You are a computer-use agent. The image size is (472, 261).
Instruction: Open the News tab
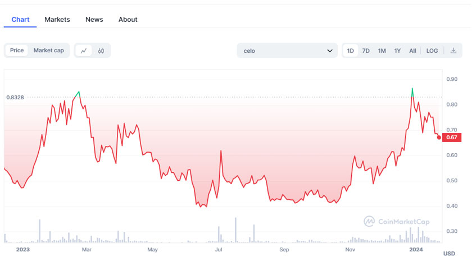click(94, 20)
